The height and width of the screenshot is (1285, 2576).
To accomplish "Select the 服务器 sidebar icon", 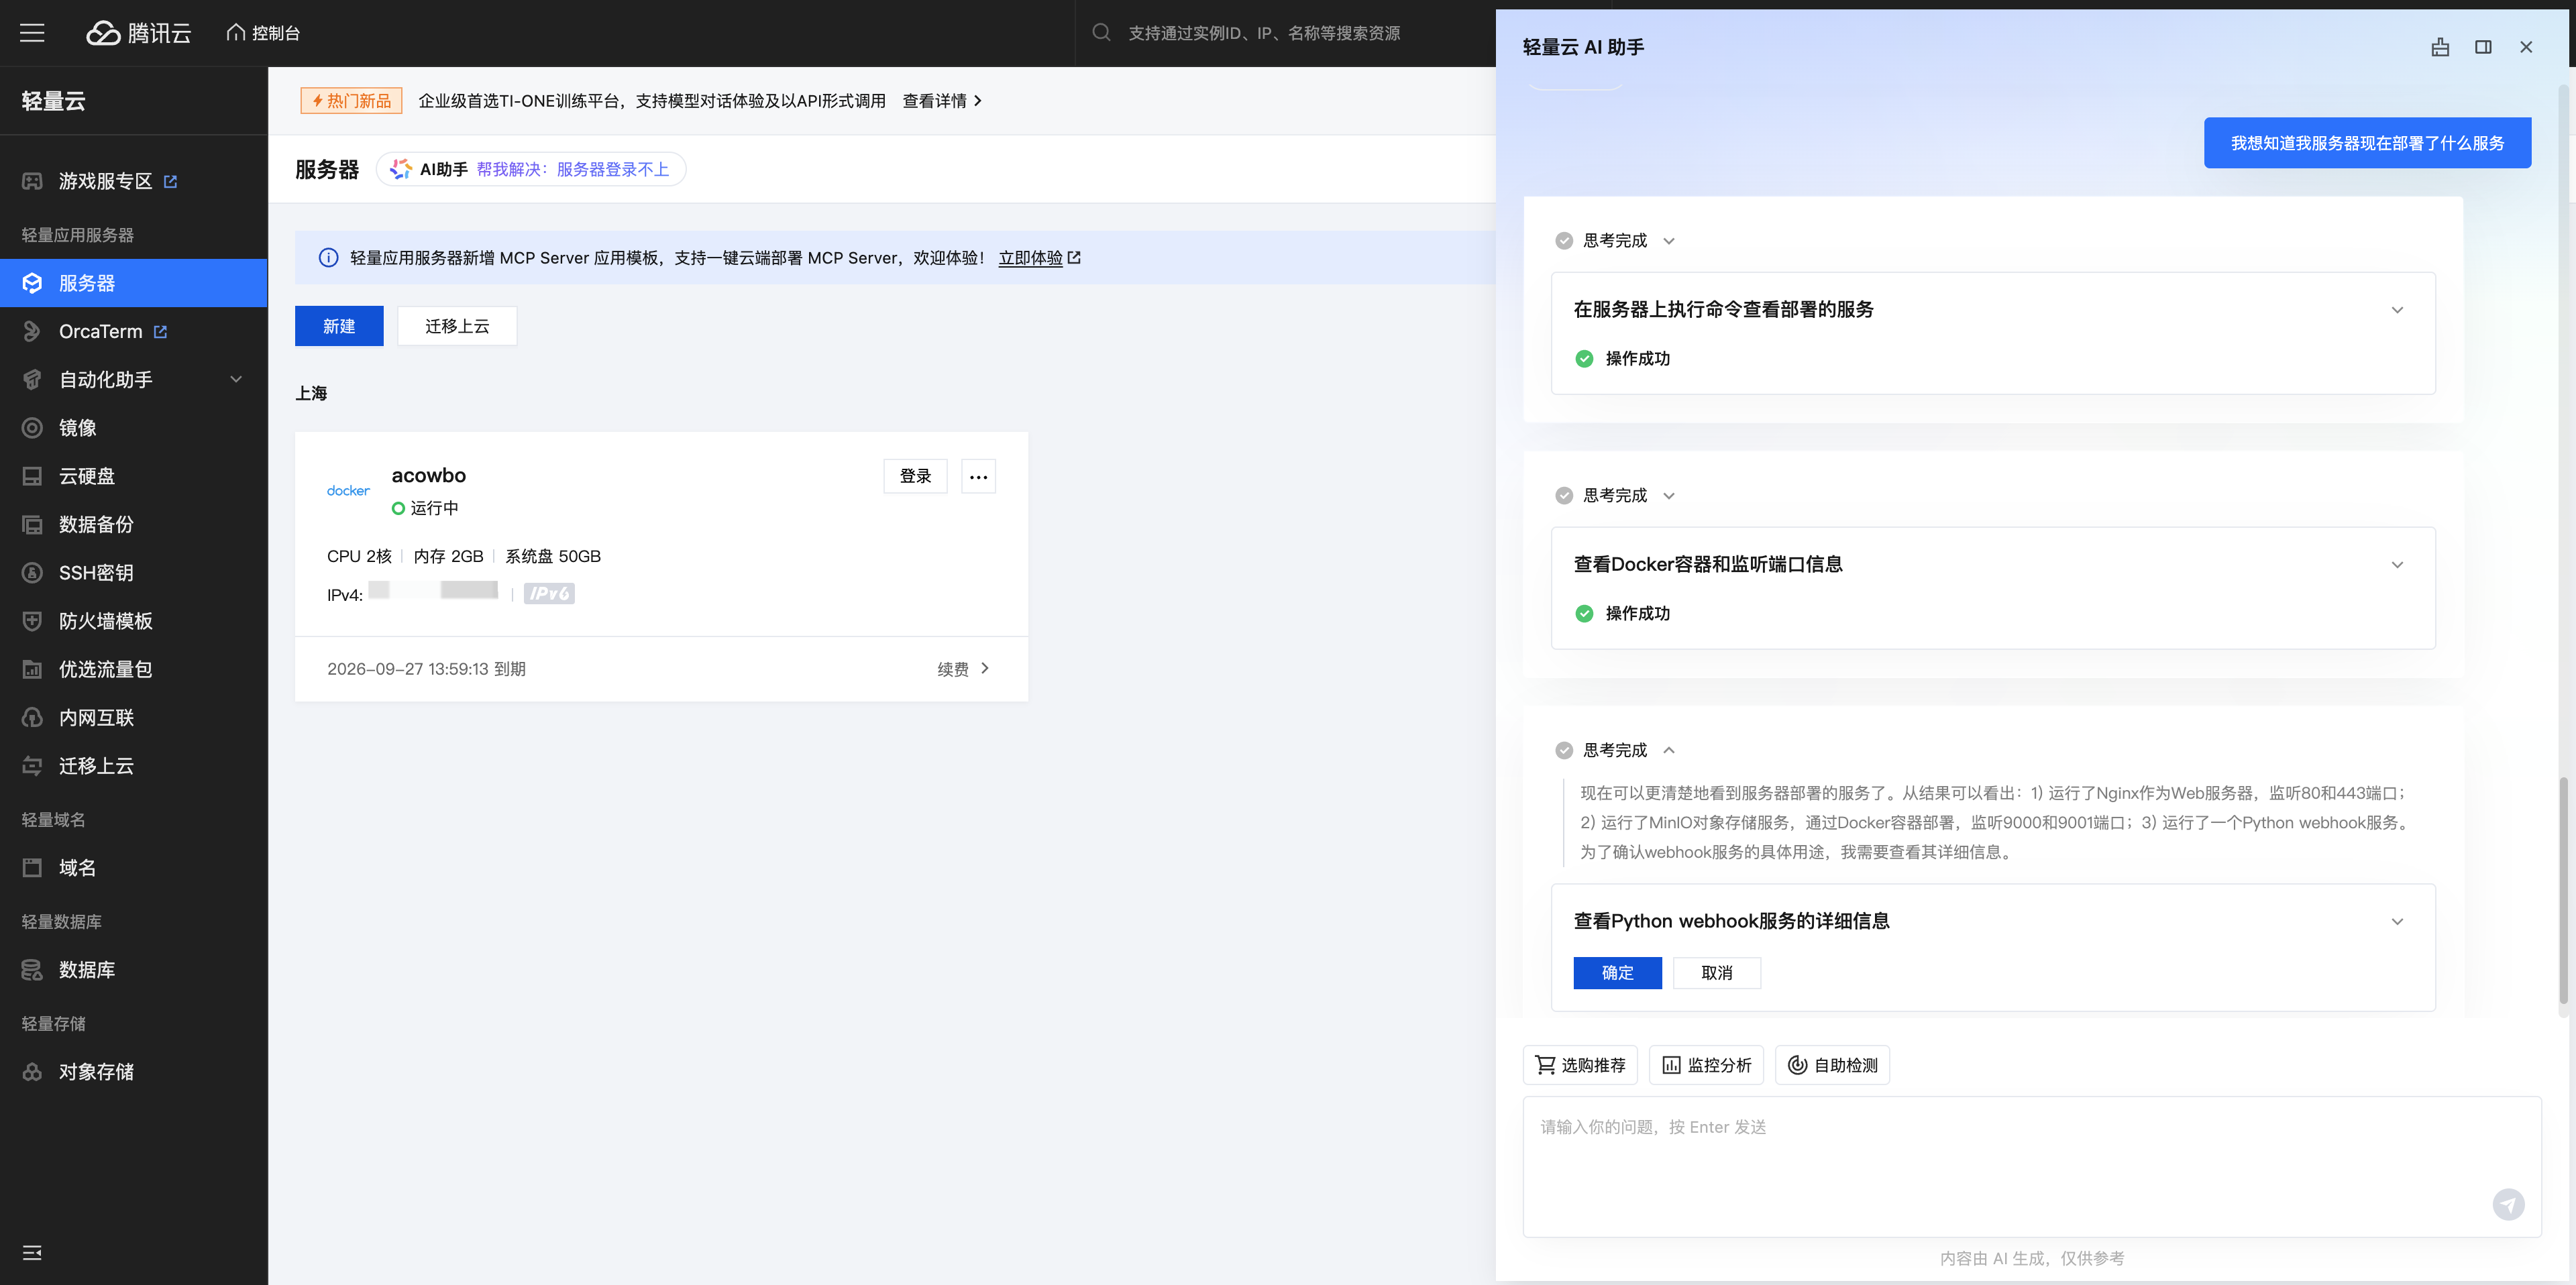I will pyautogui.click(x=33, y=283).
